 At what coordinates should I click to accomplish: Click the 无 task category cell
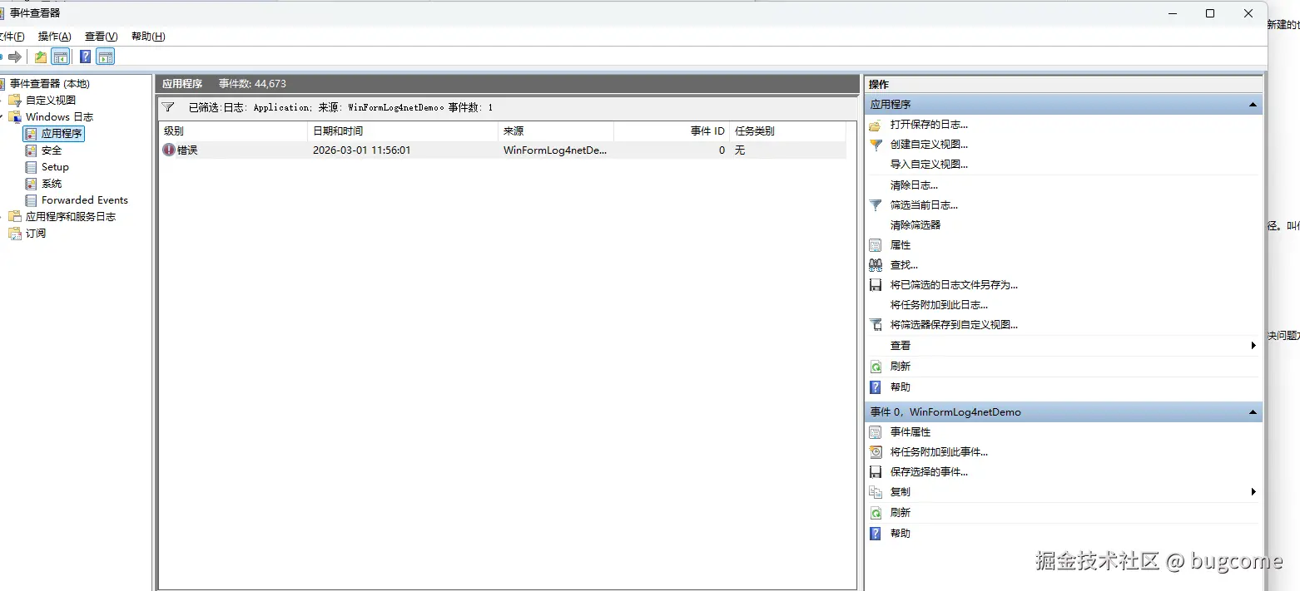(x=740, y=150)
